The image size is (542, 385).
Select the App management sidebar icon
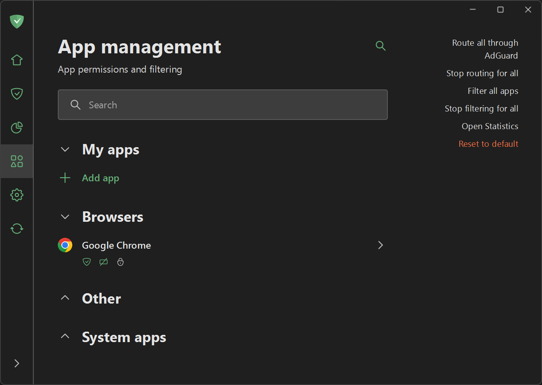(x=16, y=161)
